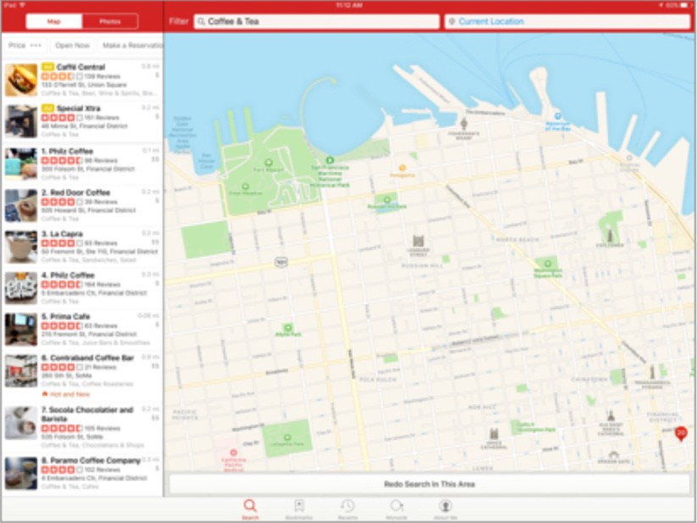The height and width of the screenshot is (523, 697).
Task: Tap the Grace Cathedral landmark icon
Action: [494, 434]
